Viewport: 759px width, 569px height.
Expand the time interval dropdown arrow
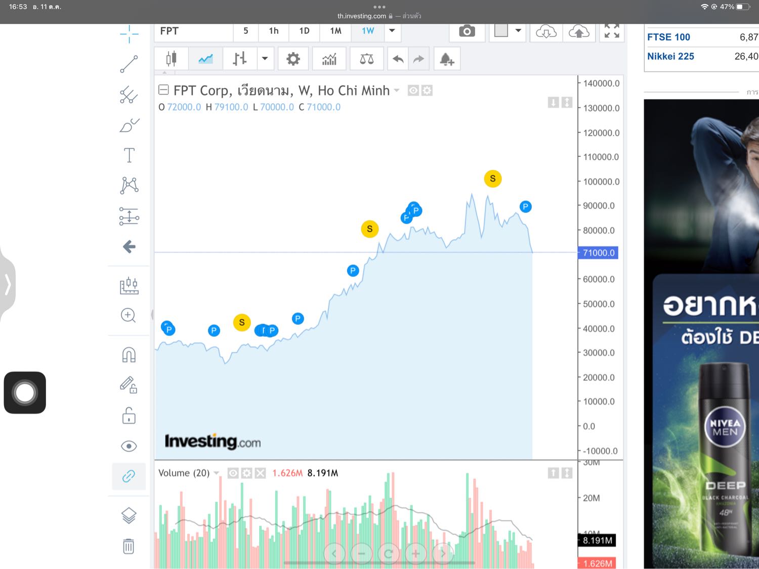pos(392,31)
